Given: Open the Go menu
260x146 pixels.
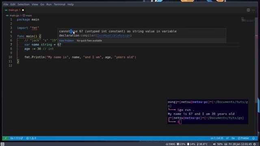Looking at the screenshot, I should click(42, 4).
